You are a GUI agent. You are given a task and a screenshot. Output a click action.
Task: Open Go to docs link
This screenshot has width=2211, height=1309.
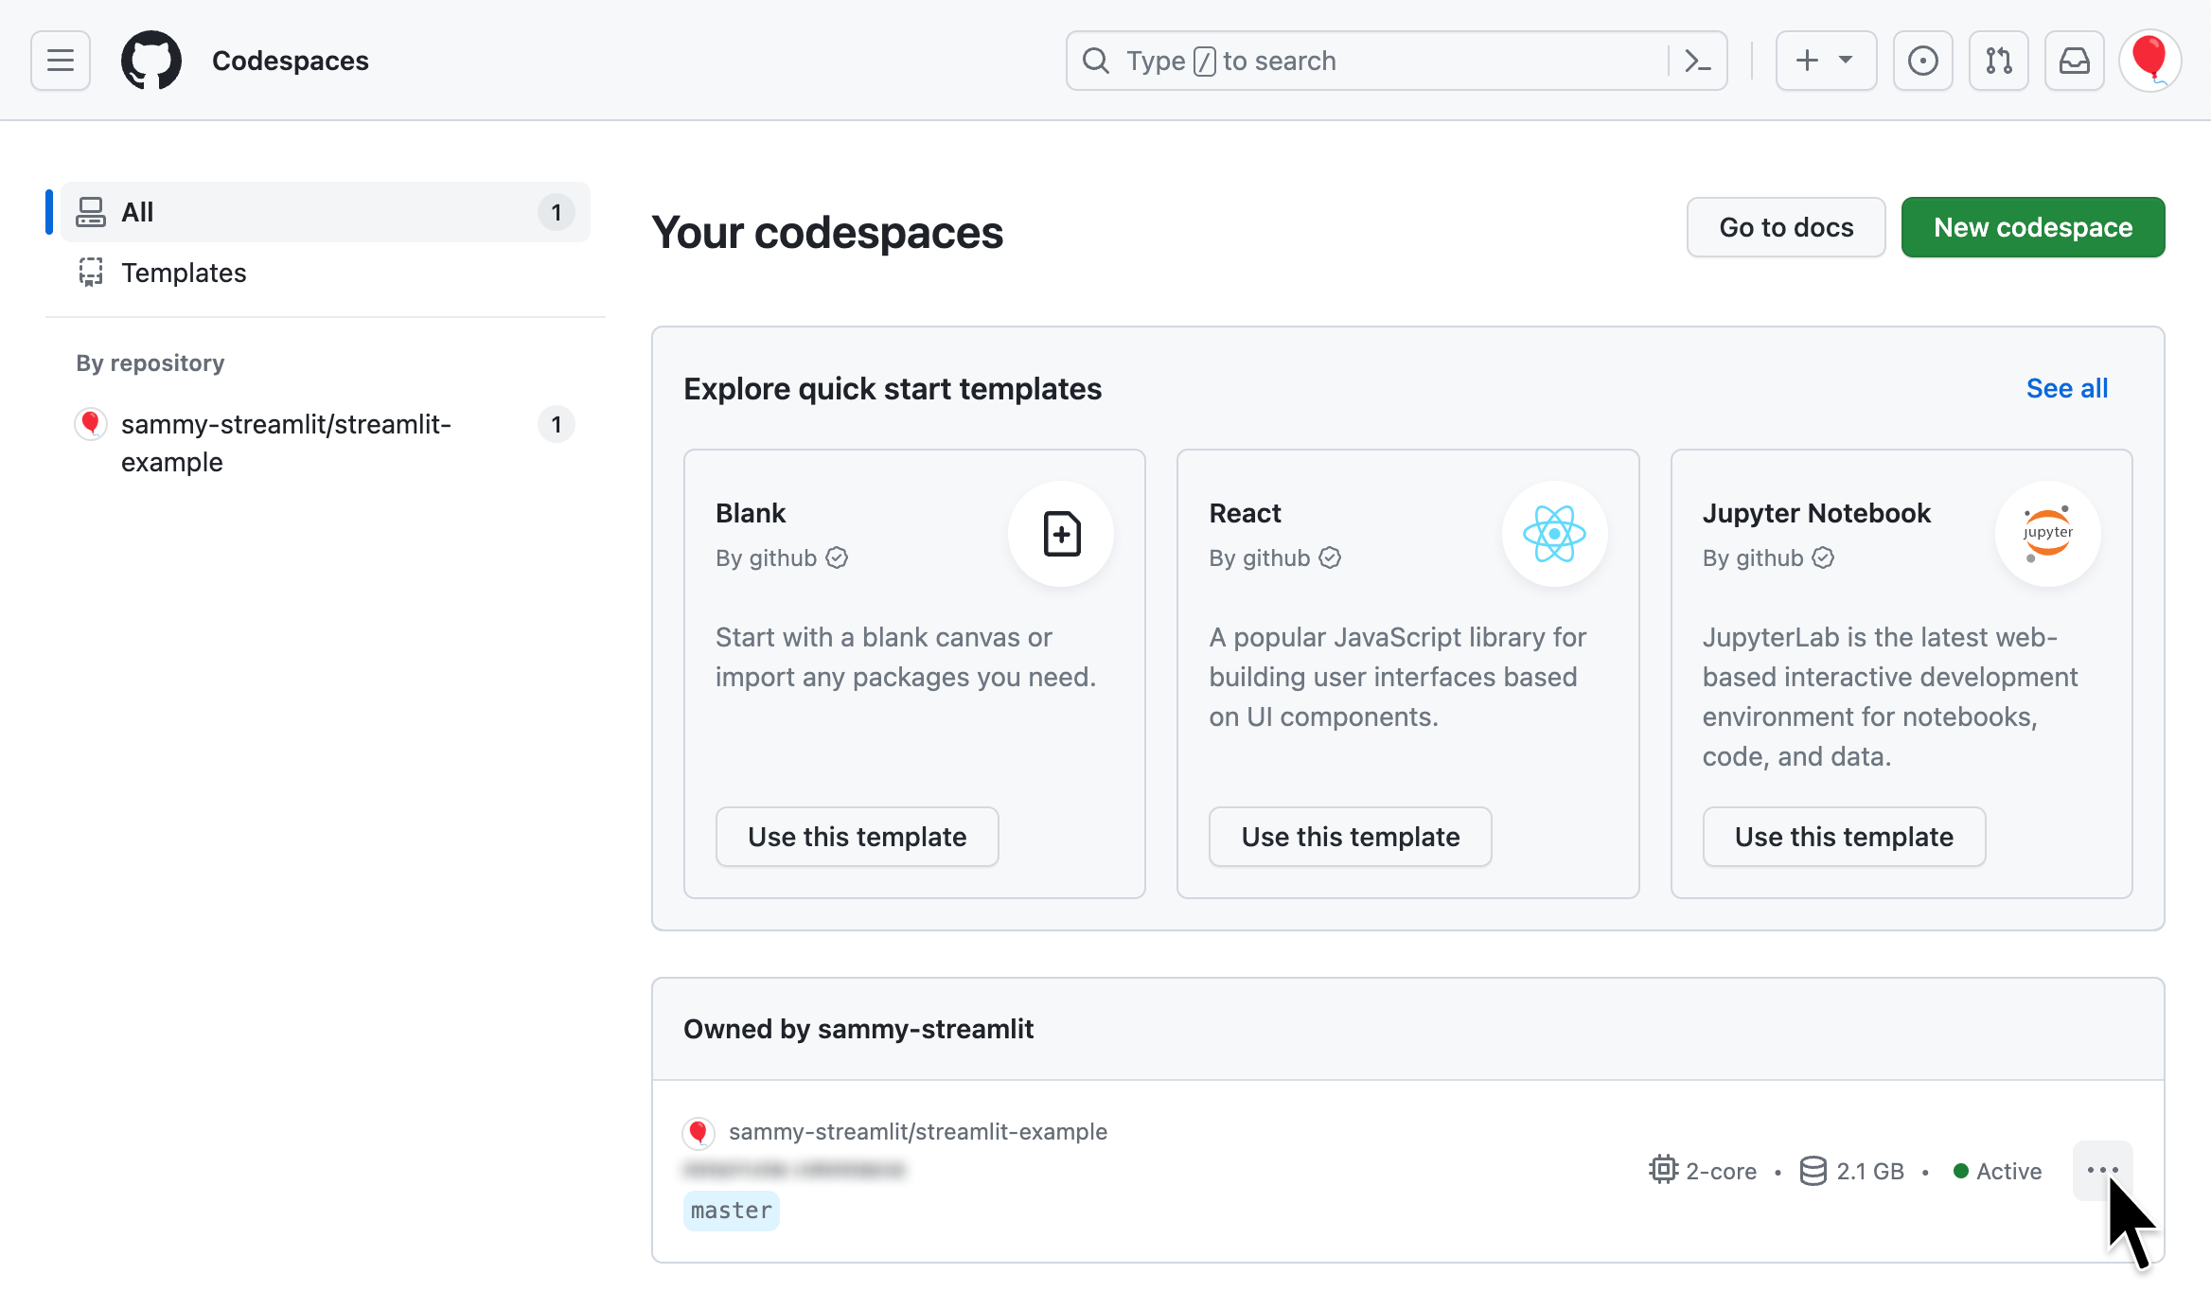1784,227
